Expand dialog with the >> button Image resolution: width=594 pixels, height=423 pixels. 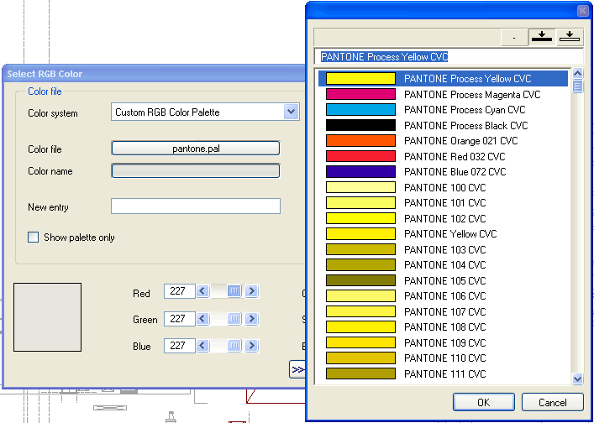tap(297, 369)
